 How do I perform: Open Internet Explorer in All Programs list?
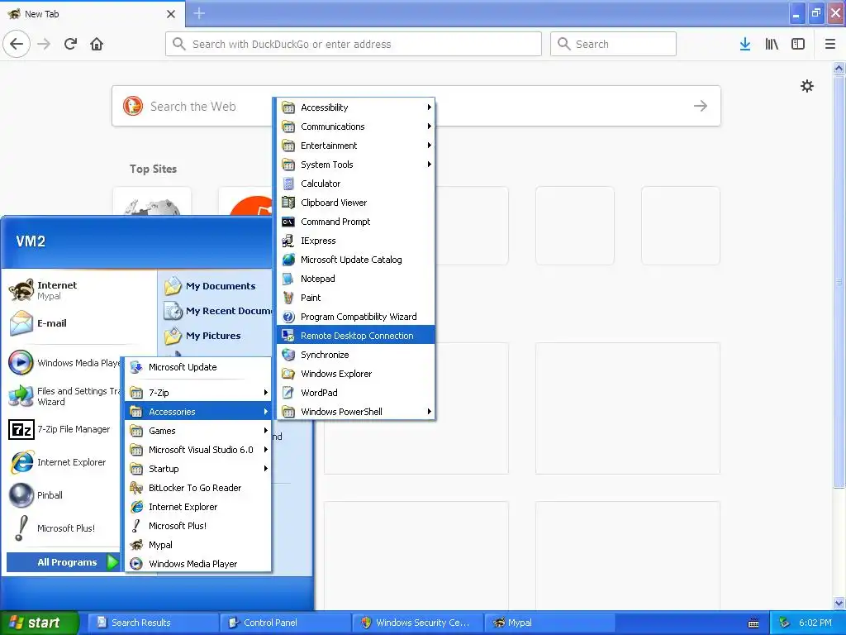(x=198, y=507)
